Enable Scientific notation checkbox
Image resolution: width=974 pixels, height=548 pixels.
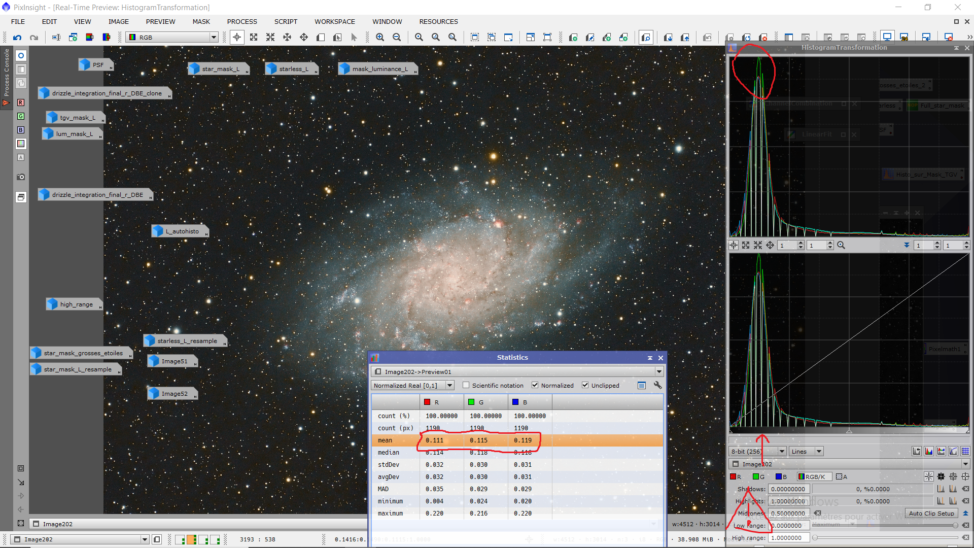(466, 386)
